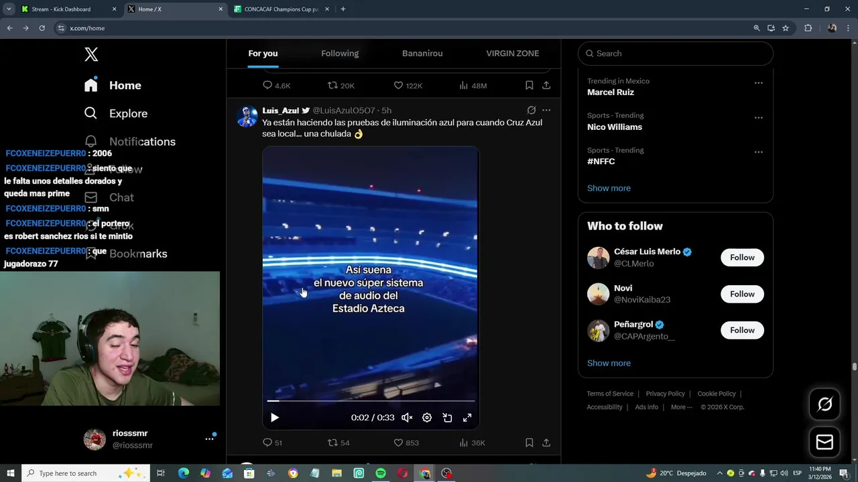Viewport: 858px width, 482px height.
Task: Switch to the Following tab
Action: (340, 54)
